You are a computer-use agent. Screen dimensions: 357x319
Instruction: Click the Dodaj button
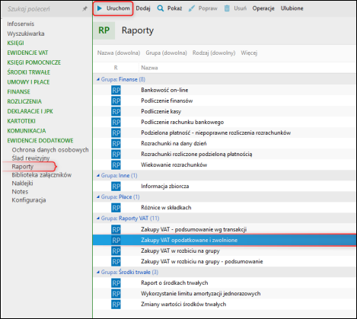pyautogui.click(x=143, y=8)
